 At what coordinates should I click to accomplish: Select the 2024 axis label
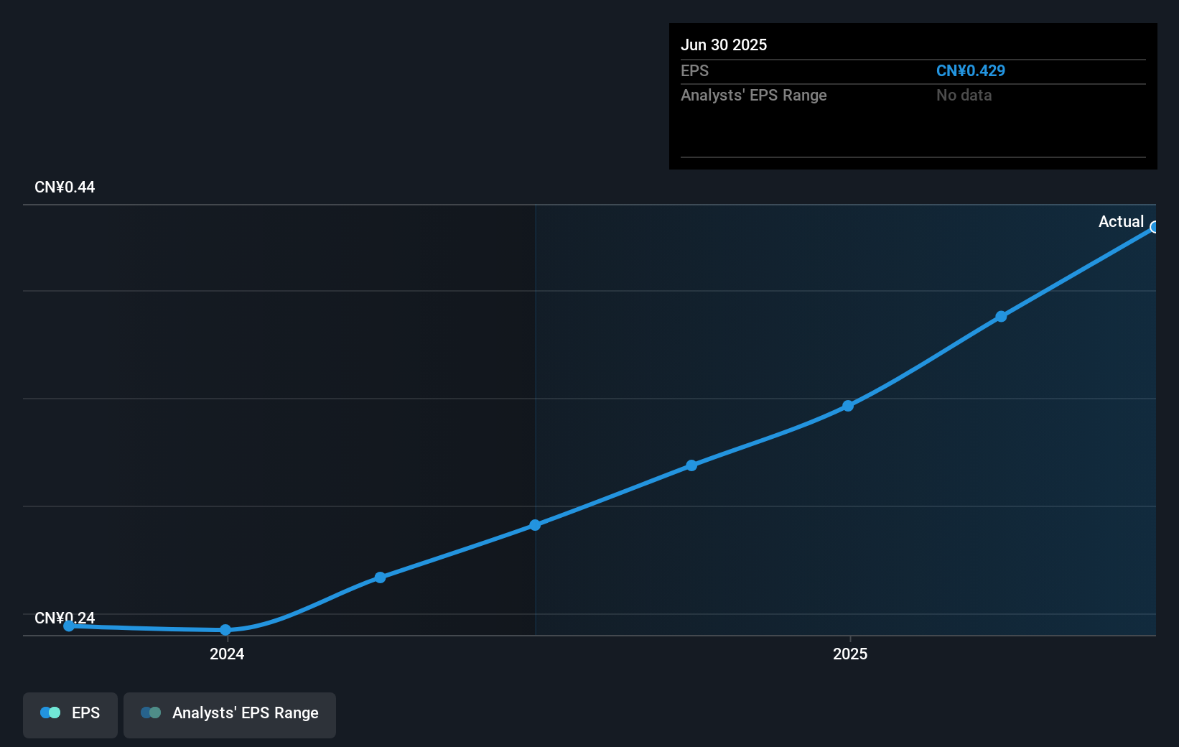coord(226,654)
